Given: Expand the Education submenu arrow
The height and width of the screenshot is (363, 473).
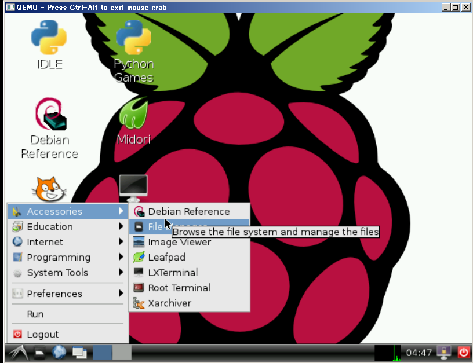Looking at the screenshot, I should click(x=121, y=226).
